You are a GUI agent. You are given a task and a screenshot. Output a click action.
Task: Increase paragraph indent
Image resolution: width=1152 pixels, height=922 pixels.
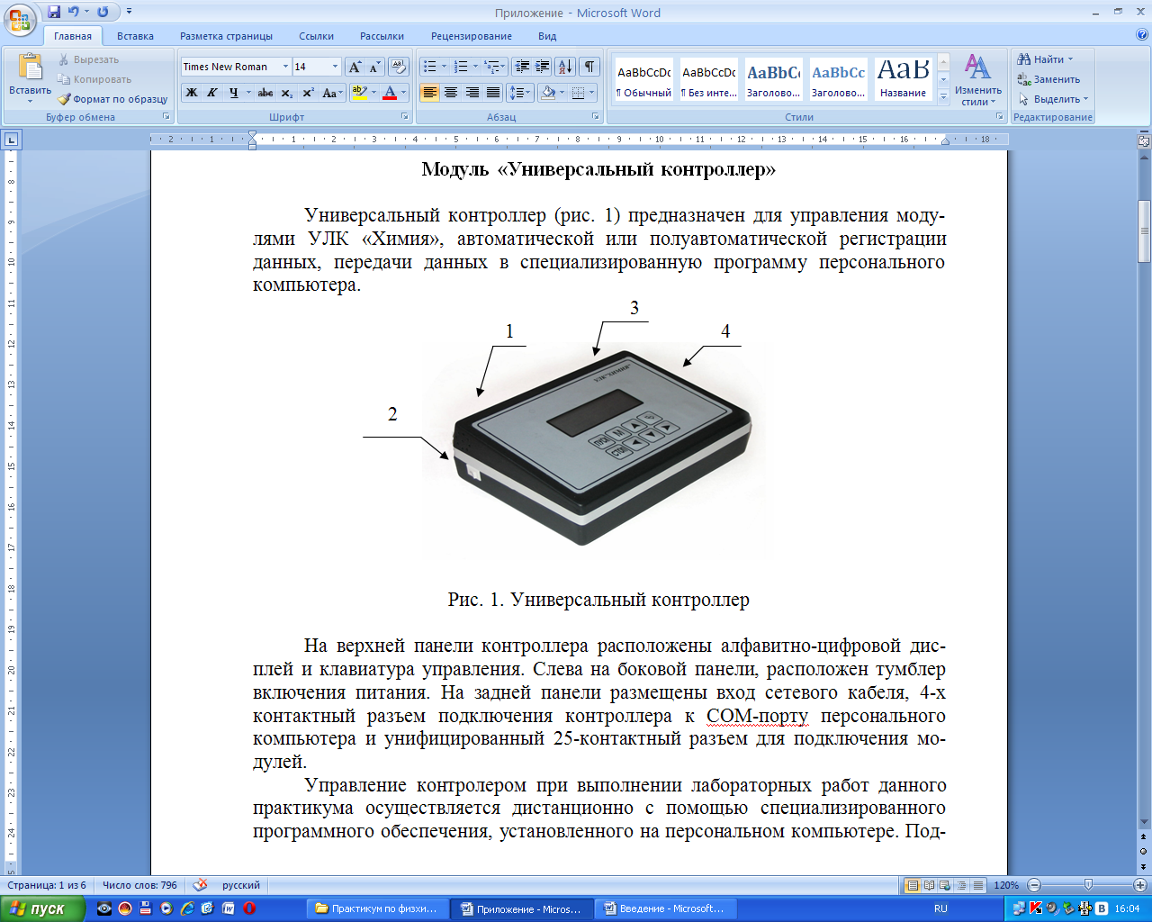click(x=543, y=67)
